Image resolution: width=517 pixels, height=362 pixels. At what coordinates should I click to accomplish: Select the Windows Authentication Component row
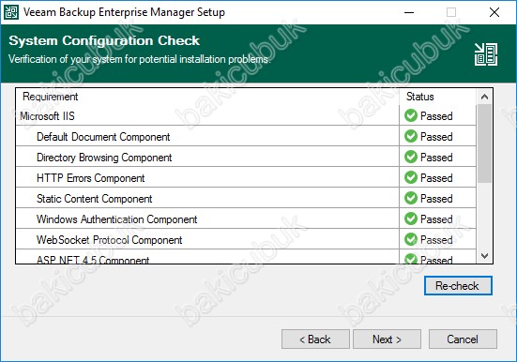[x=246, y=219]
